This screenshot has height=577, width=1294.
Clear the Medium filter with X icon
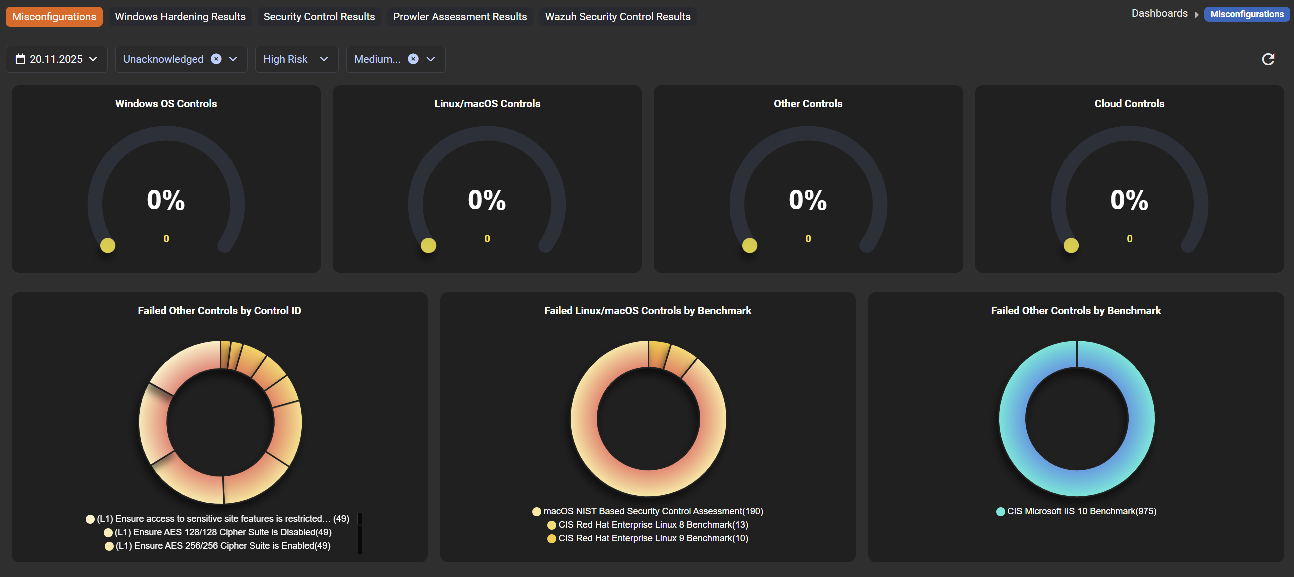[413, 59]
